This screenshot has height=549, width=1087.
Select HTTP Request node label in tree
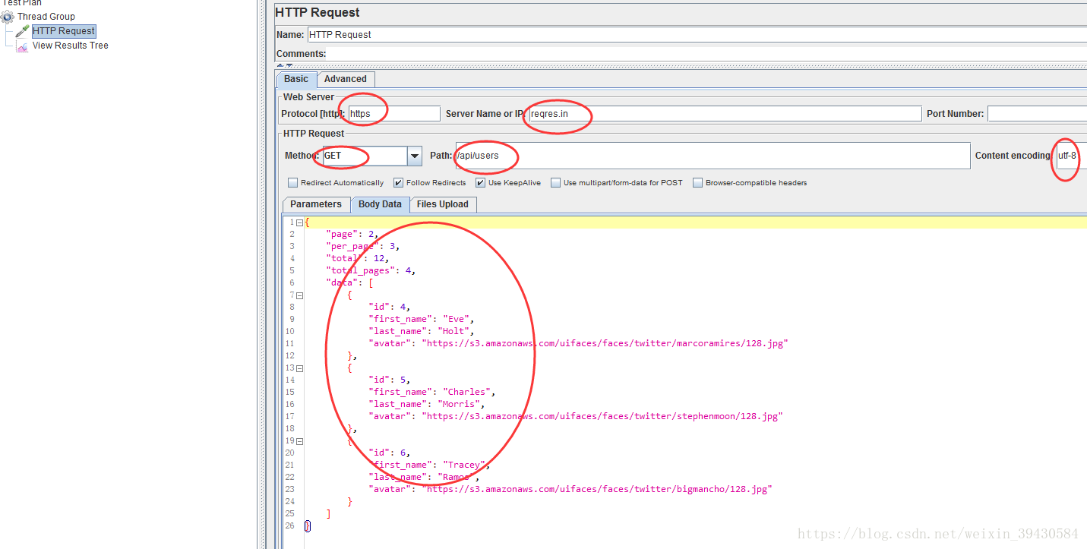point(64,31)
